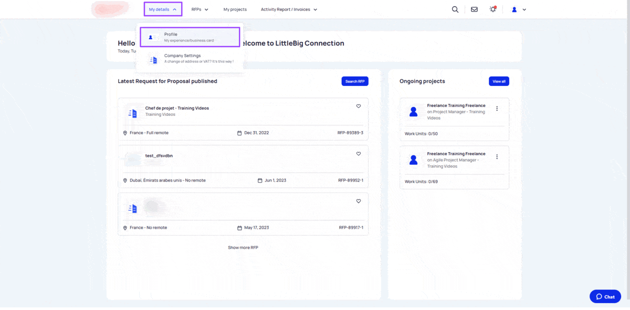Image resolution: width=630 pixels, height=310 pixels.
Task: Click View all ongoing projects
Action: click(499, 81)
